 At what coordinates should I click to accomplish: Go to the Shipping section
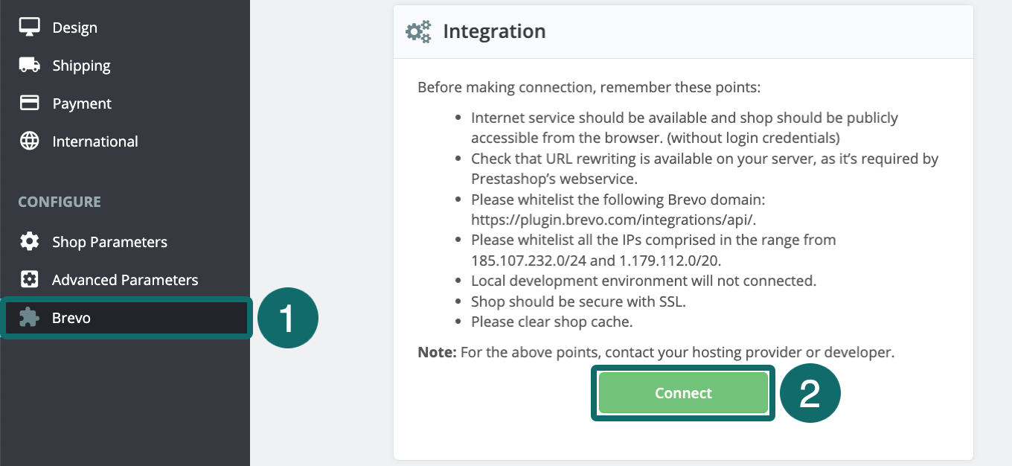(81, 66)
